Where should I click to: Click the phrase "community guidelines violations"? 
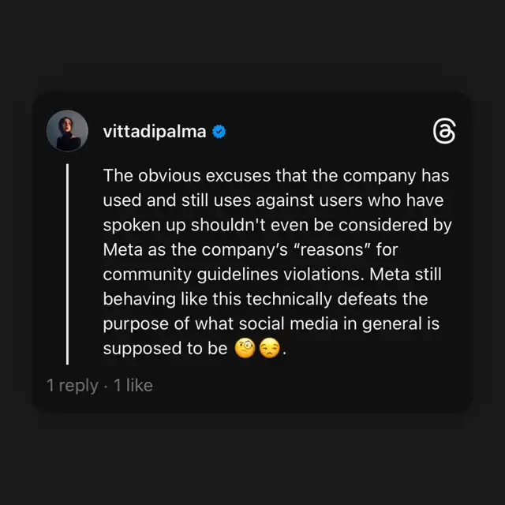[234, 275]
